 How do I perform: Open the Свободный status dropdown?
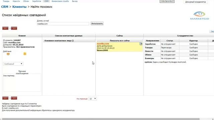[13, 64]
